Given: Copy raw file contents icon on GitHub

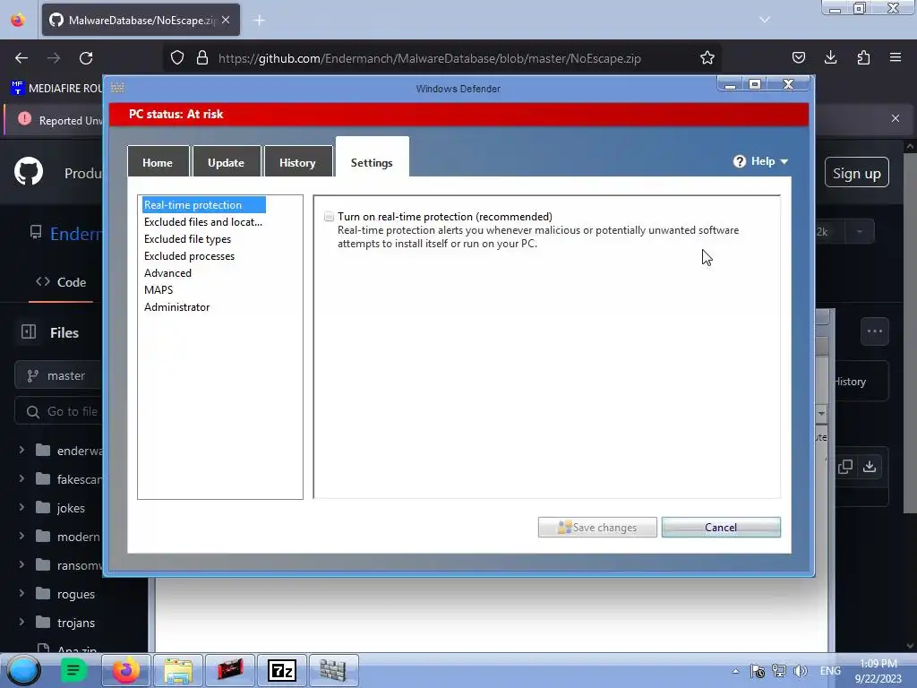Looking at the screenshot, I should pyautogui.click(x=845, y=466).
